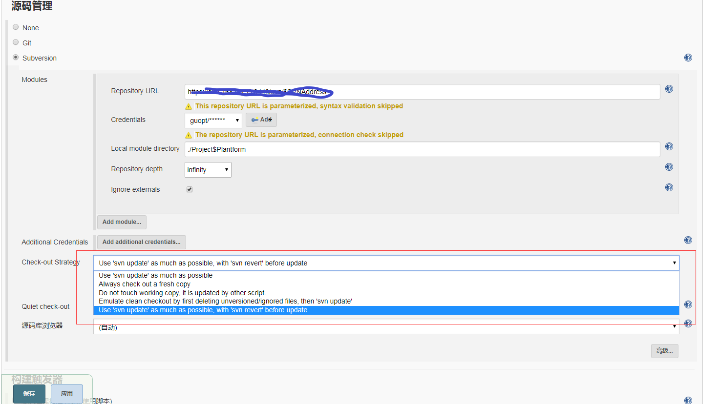719x404 pixels.
Task: Click warning icon beside connection check message
Action: (x=189, y=135)
